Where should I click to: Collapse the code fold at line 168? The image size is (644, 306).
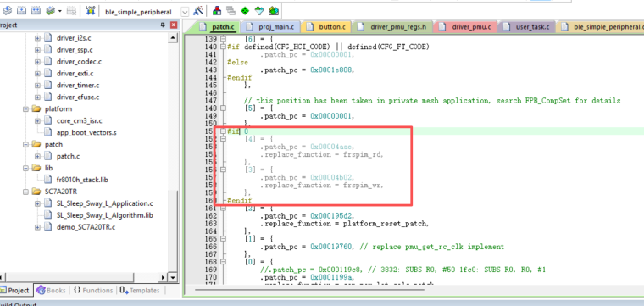pos(223,262)
